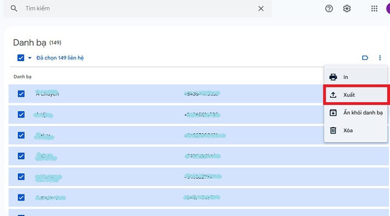Uncheck the third contact row checkbox
Image resolution: width=390 pixels, height=216 pixels.
coord(21,135)
